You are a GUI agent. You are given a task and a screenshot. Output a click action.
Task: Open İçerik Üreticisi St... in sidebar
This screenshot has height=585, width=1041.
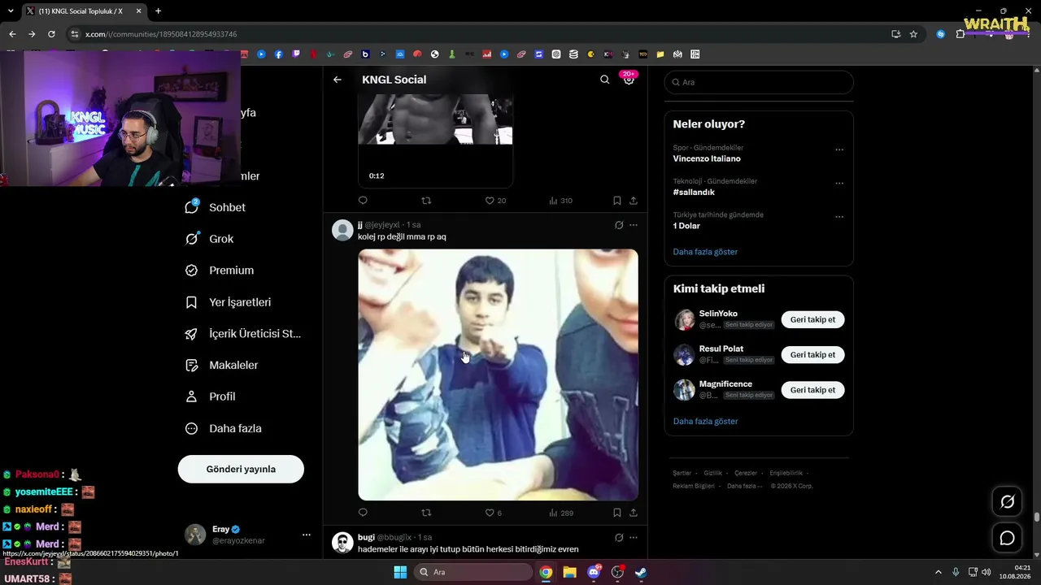tap(243, 334)
